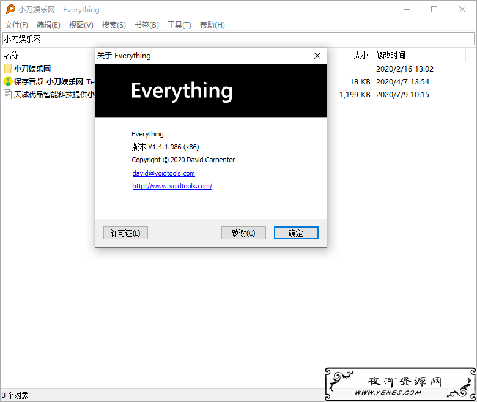Viewport: 477px width, 402px height.
Task: Open the 视图(V) menu
Action: (x=81, y=25)
